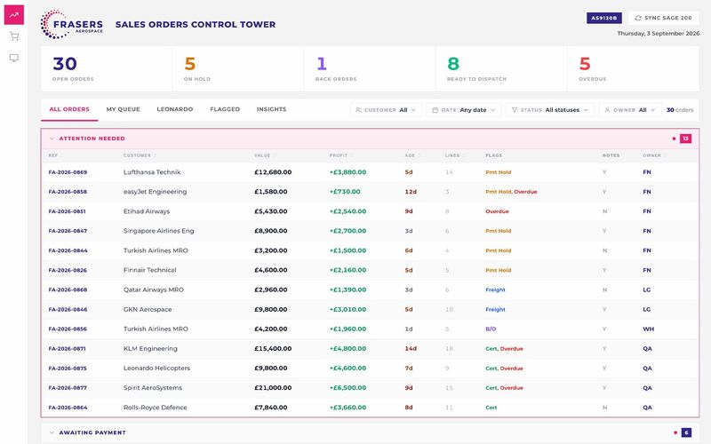The width and height of the screenshot is (711, 444).
Task: Sort by the Flags column header
Action: (495, 155)
